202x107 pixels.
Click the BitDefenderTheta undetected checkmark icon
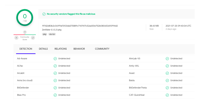[167, 88]
